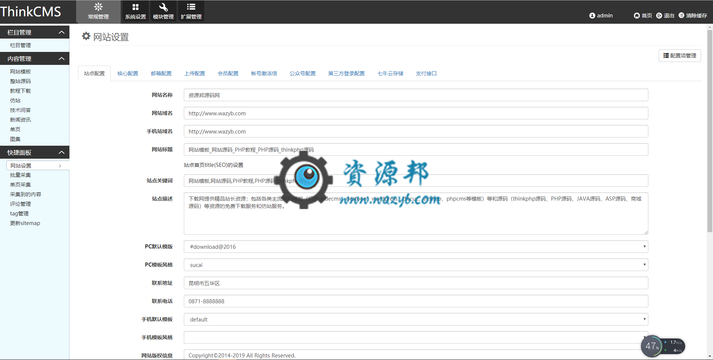Image resolution: width=713 pixels, height=360 pixels.
Task: Collapse the 栏目管理 sidebar section
Action: click(35, 32)
